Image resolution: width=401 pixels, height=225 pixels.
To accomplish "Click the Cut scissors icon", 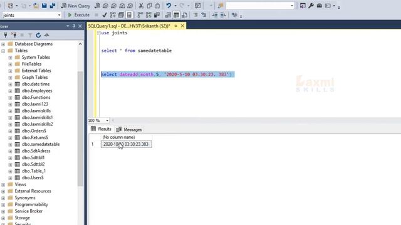I will (x=141, y=6).
